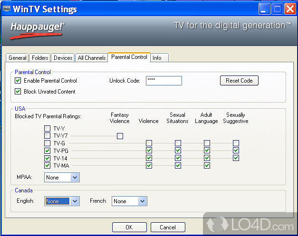Enable TV-Y7 Fantasy Violence checkbox

[120, 136]
